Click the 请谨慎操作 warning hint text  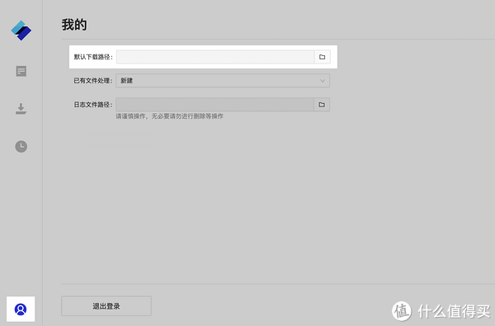point(169,116)
